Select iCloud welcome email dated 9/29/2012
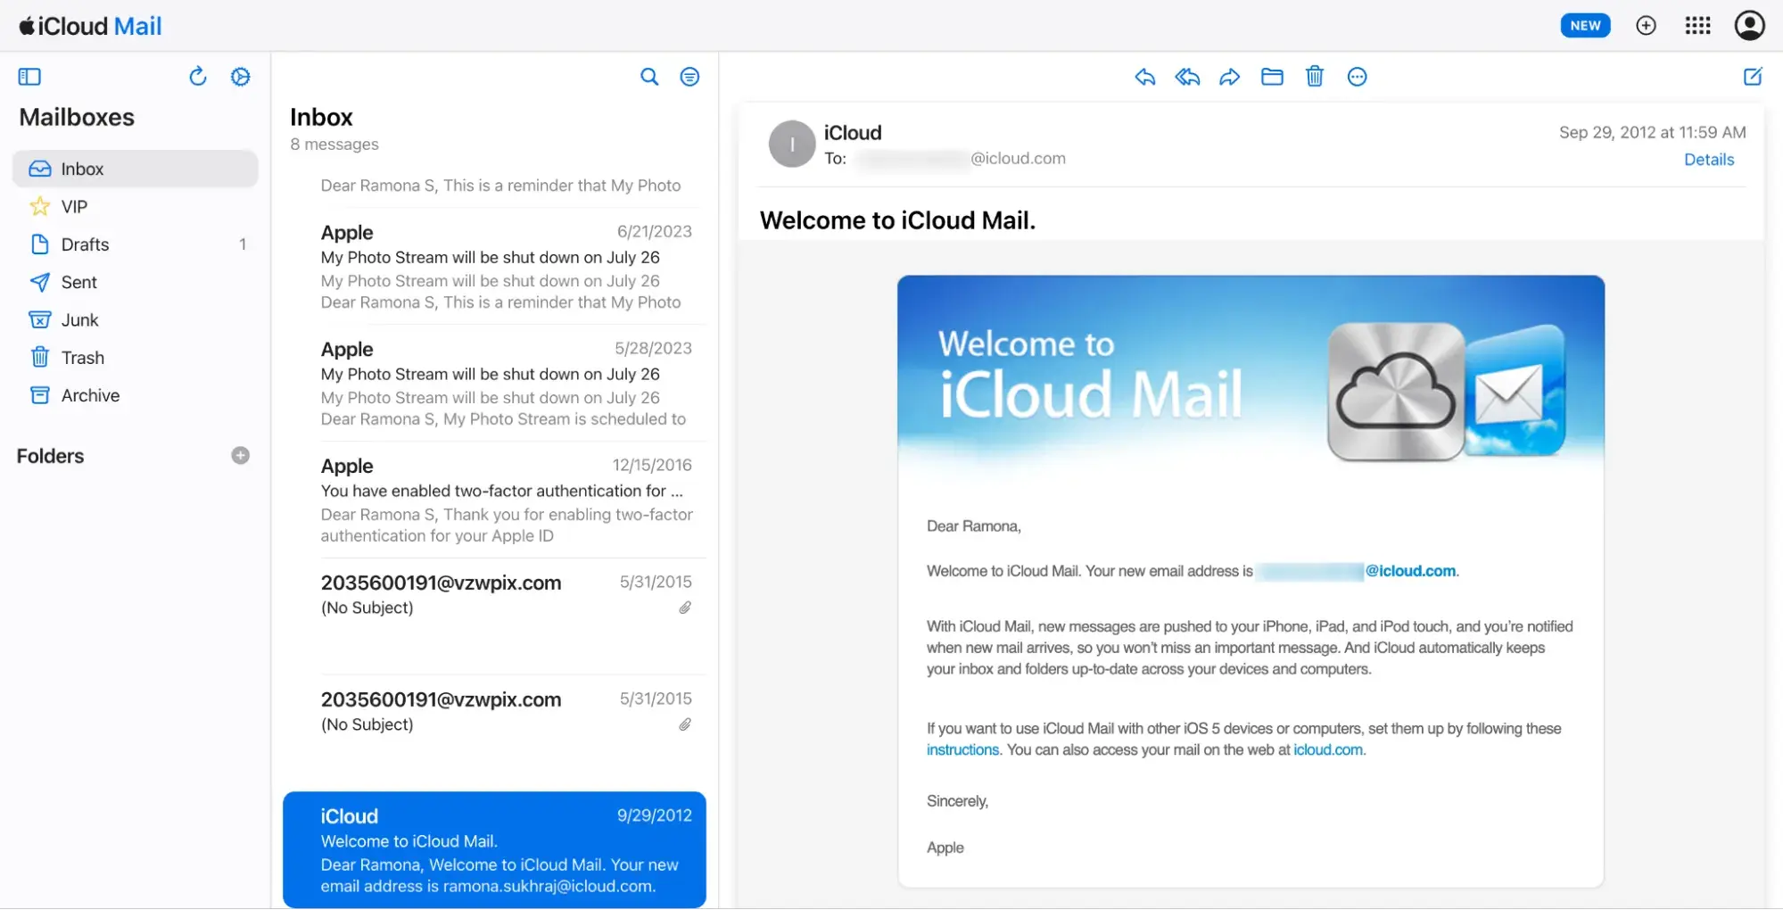Screen dimensions: 1783x910 click(495, 850)
